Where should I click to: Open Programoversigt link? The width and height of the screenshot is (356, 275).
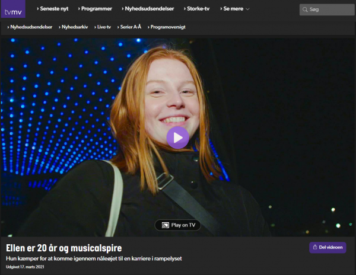(166, 27)
